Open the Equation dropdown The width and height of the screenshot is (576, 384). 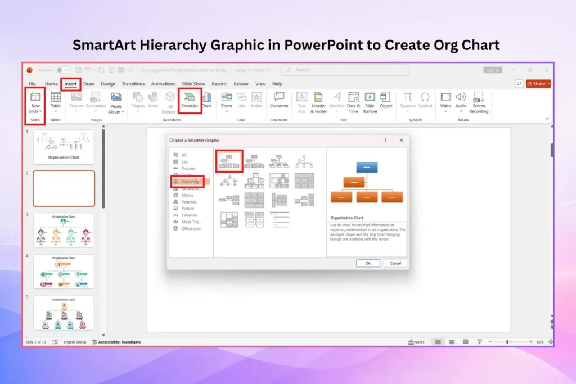(x=407, y=111)
